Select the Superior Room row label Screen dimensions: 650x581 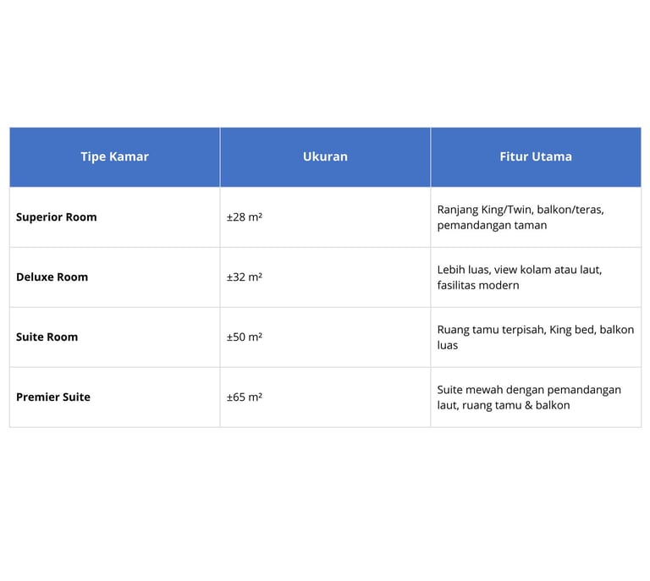(x=57, y=217)
